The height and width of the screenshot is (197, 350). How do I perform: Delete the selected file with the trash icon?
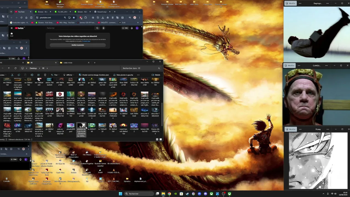(x=45, y=75)
